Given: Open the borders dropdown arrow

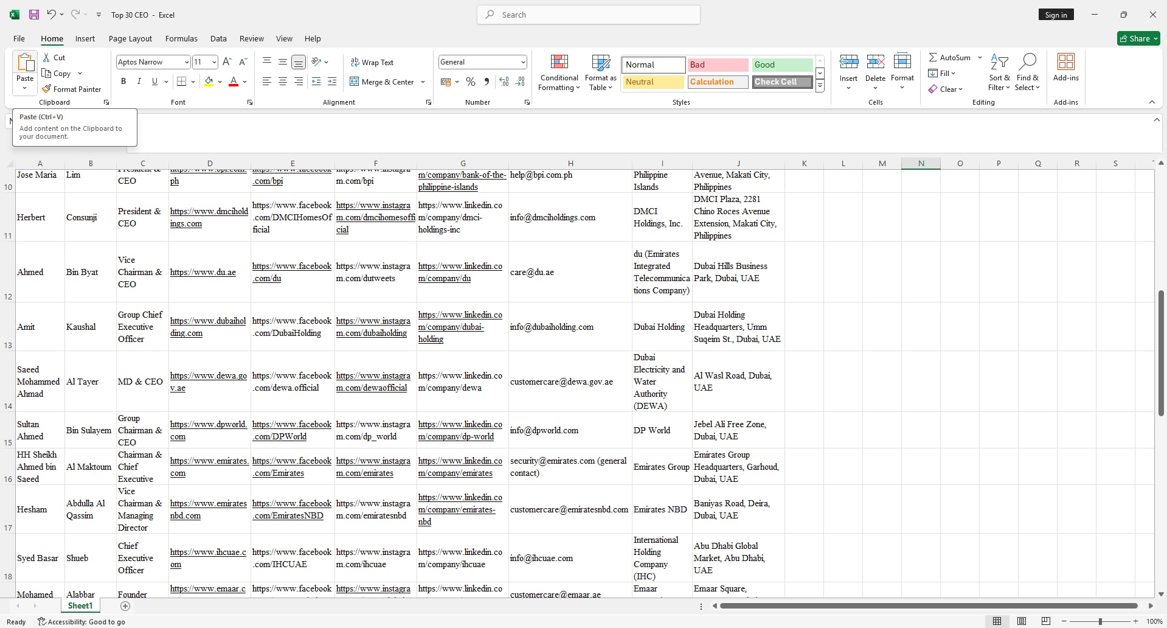Looking at the screenshot, I should pos(193,82).
